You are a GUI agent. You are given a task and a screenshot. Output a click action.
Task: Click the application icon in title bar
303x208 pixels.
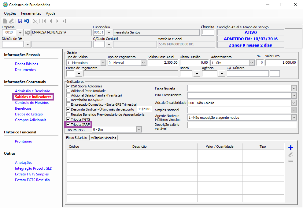pos(5,5)
